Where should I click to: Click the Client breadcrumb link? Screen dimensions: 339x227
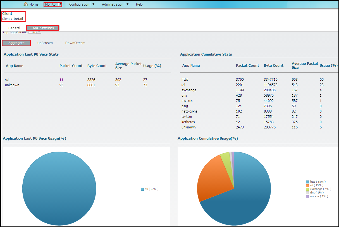point(6,19)
